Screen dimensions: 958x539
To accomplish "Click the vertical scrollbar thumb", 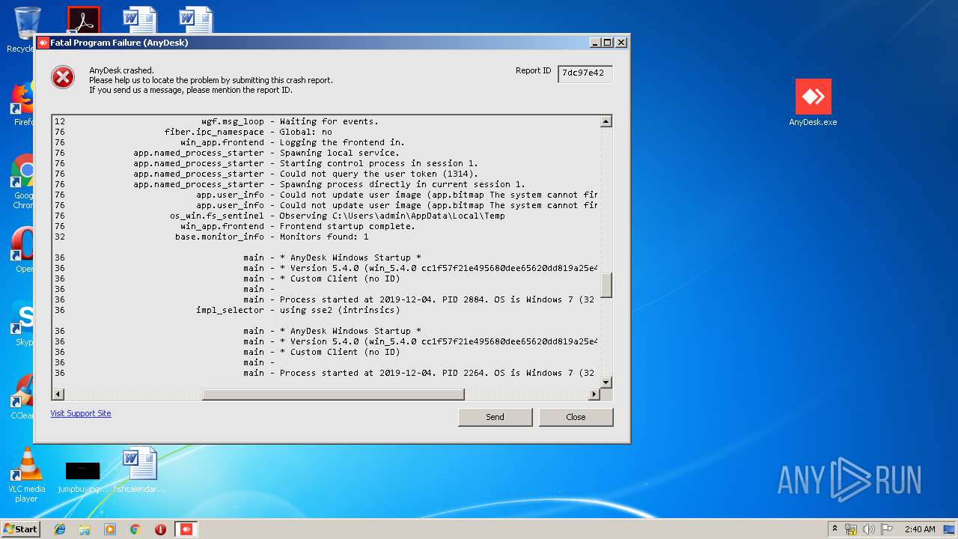I will 606,285.
